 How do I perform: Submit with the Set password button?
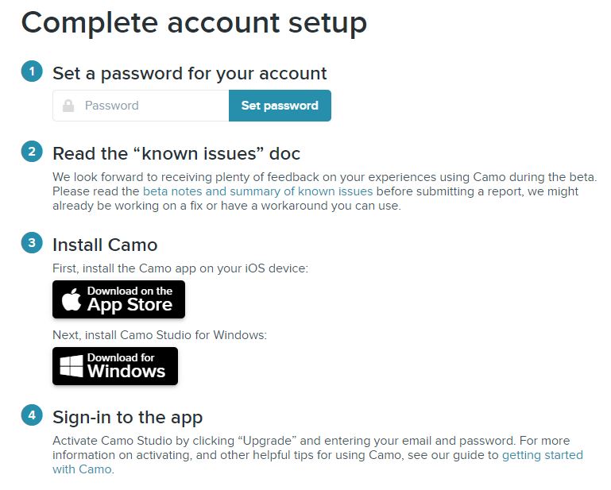280,106
